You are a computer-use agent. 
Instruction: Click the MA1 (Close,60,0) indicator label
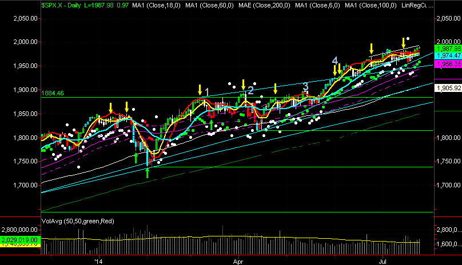pos(209,5)
